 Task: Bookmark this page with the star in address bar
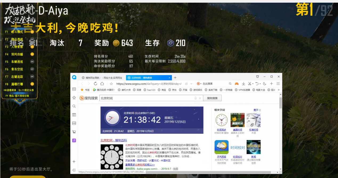(x=111, y=84)
